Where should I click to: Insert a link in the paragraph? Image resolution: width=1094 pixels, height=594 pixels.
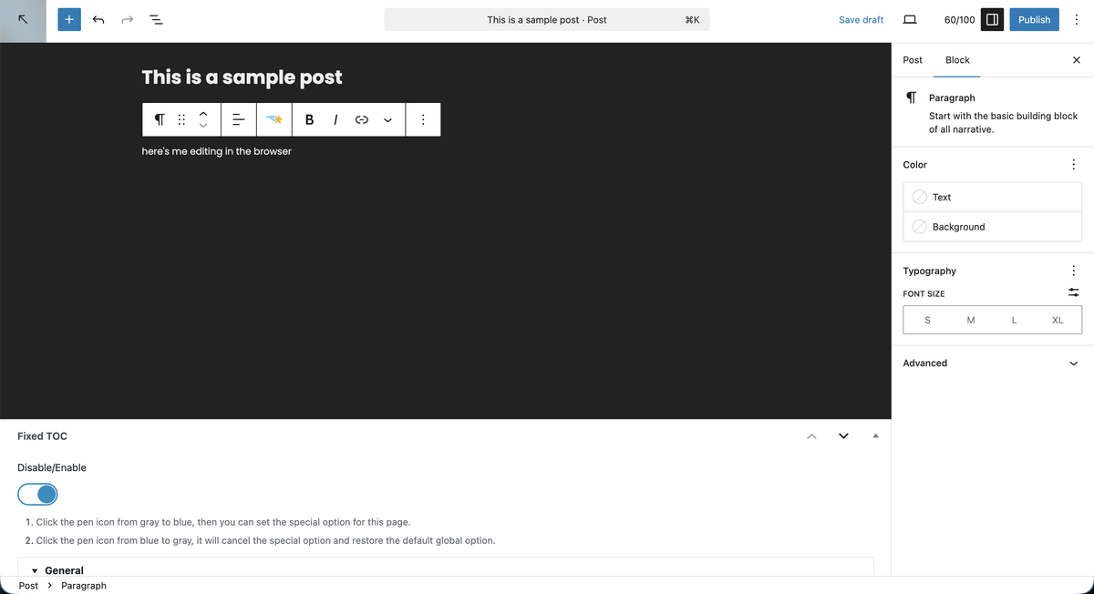click(361, 119)
